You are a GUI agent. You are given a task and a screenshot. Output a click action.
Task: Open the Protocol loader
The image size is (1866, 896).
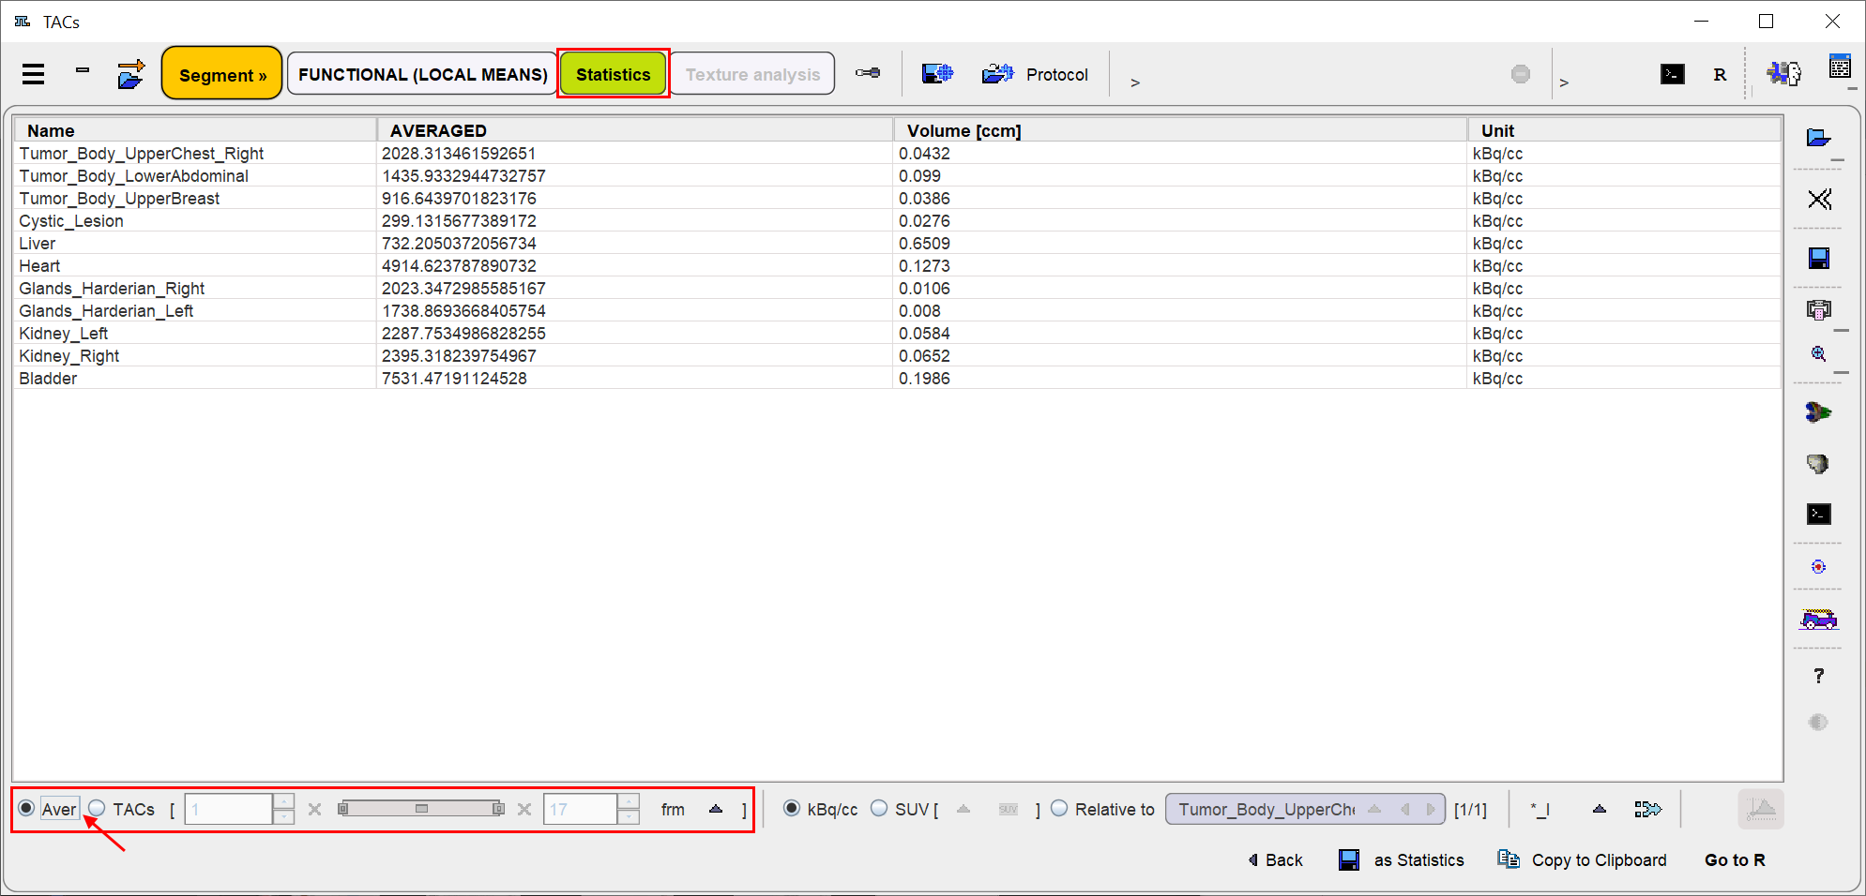(1035, 74)
